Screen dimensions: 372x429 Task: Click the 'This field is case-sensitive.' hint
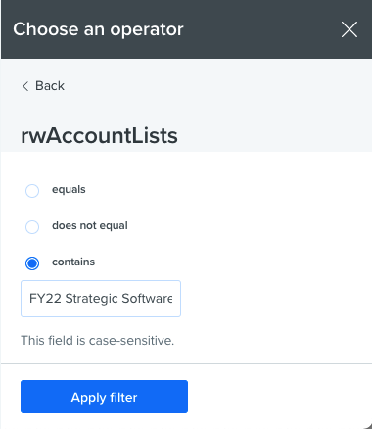pos(98,341)
